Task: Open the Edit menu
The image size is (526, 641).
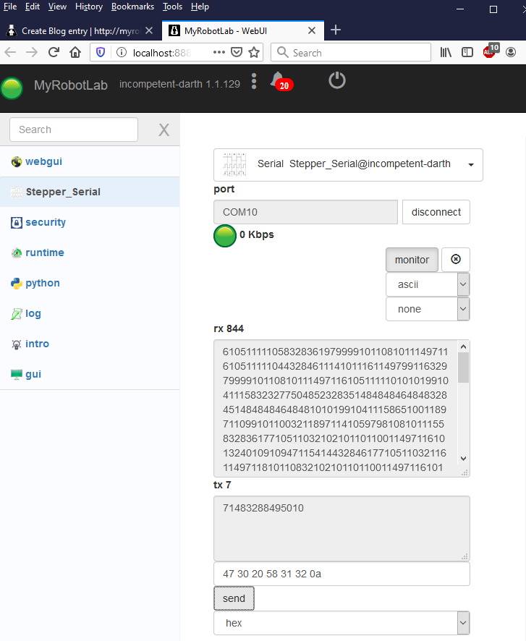Action: pos(33,7)
